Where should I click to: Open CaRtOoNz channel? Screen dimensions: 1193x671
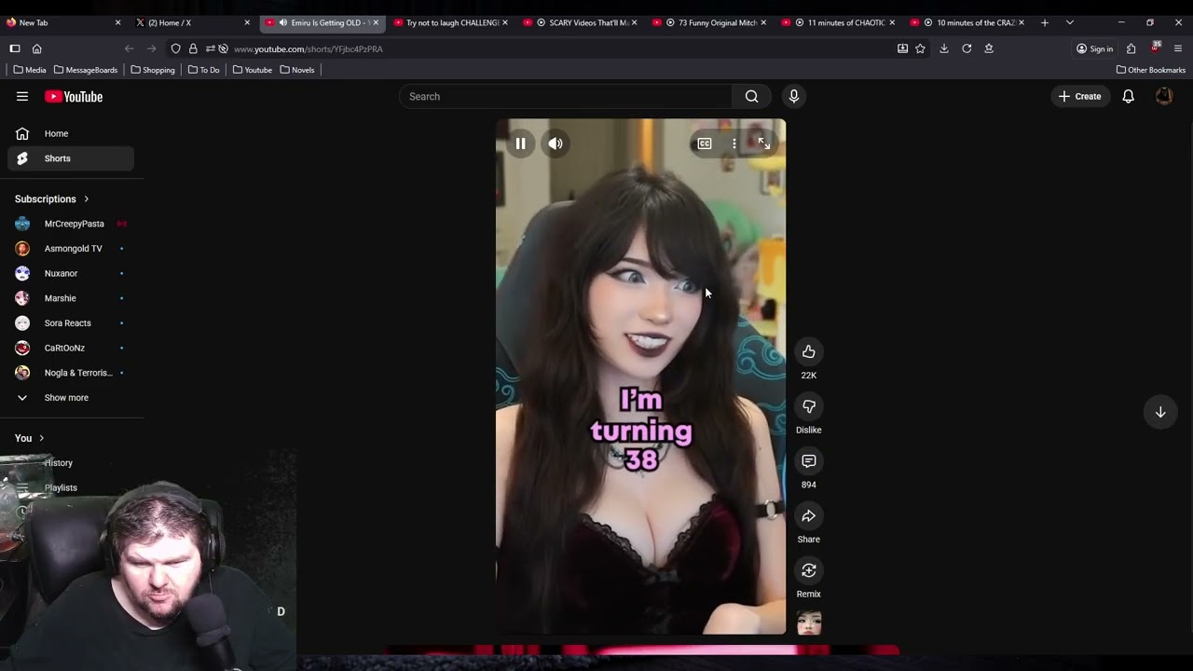click(71, 348)
